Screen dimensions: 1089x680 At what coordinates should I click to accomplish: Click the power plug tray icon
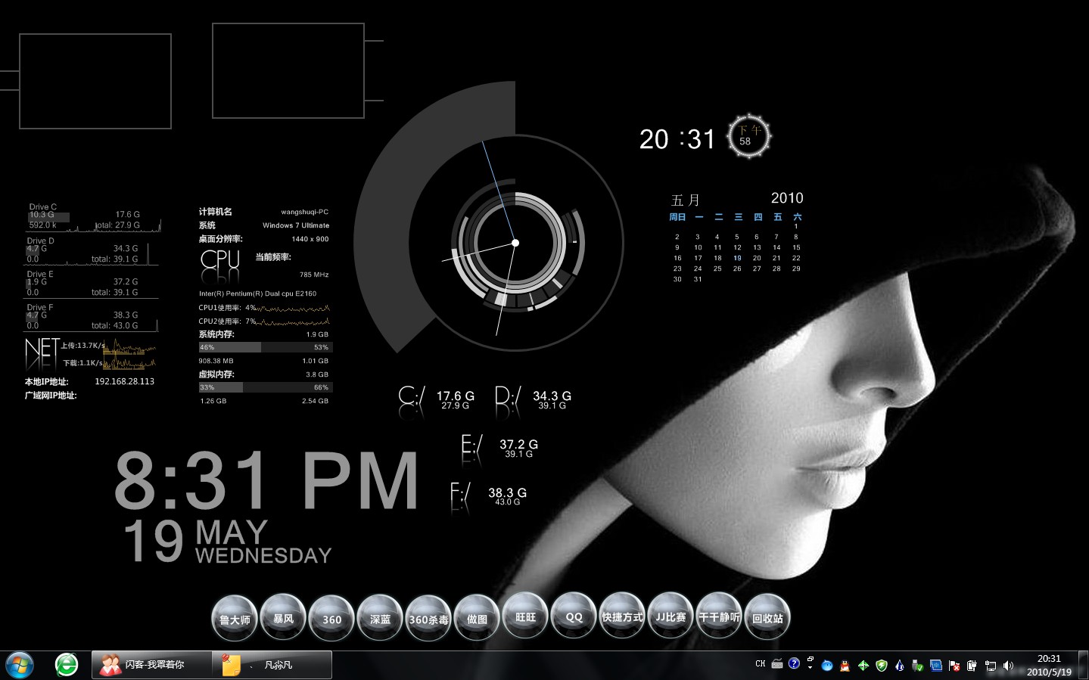click(x=972, y=666)
